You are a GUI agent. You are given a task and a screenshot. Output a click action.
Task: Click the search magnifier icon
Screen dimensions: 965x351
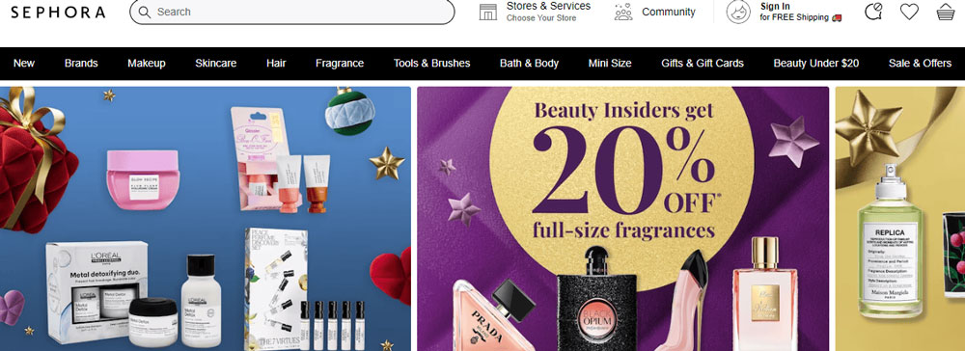pyautogui.click(x=145, y=12)
